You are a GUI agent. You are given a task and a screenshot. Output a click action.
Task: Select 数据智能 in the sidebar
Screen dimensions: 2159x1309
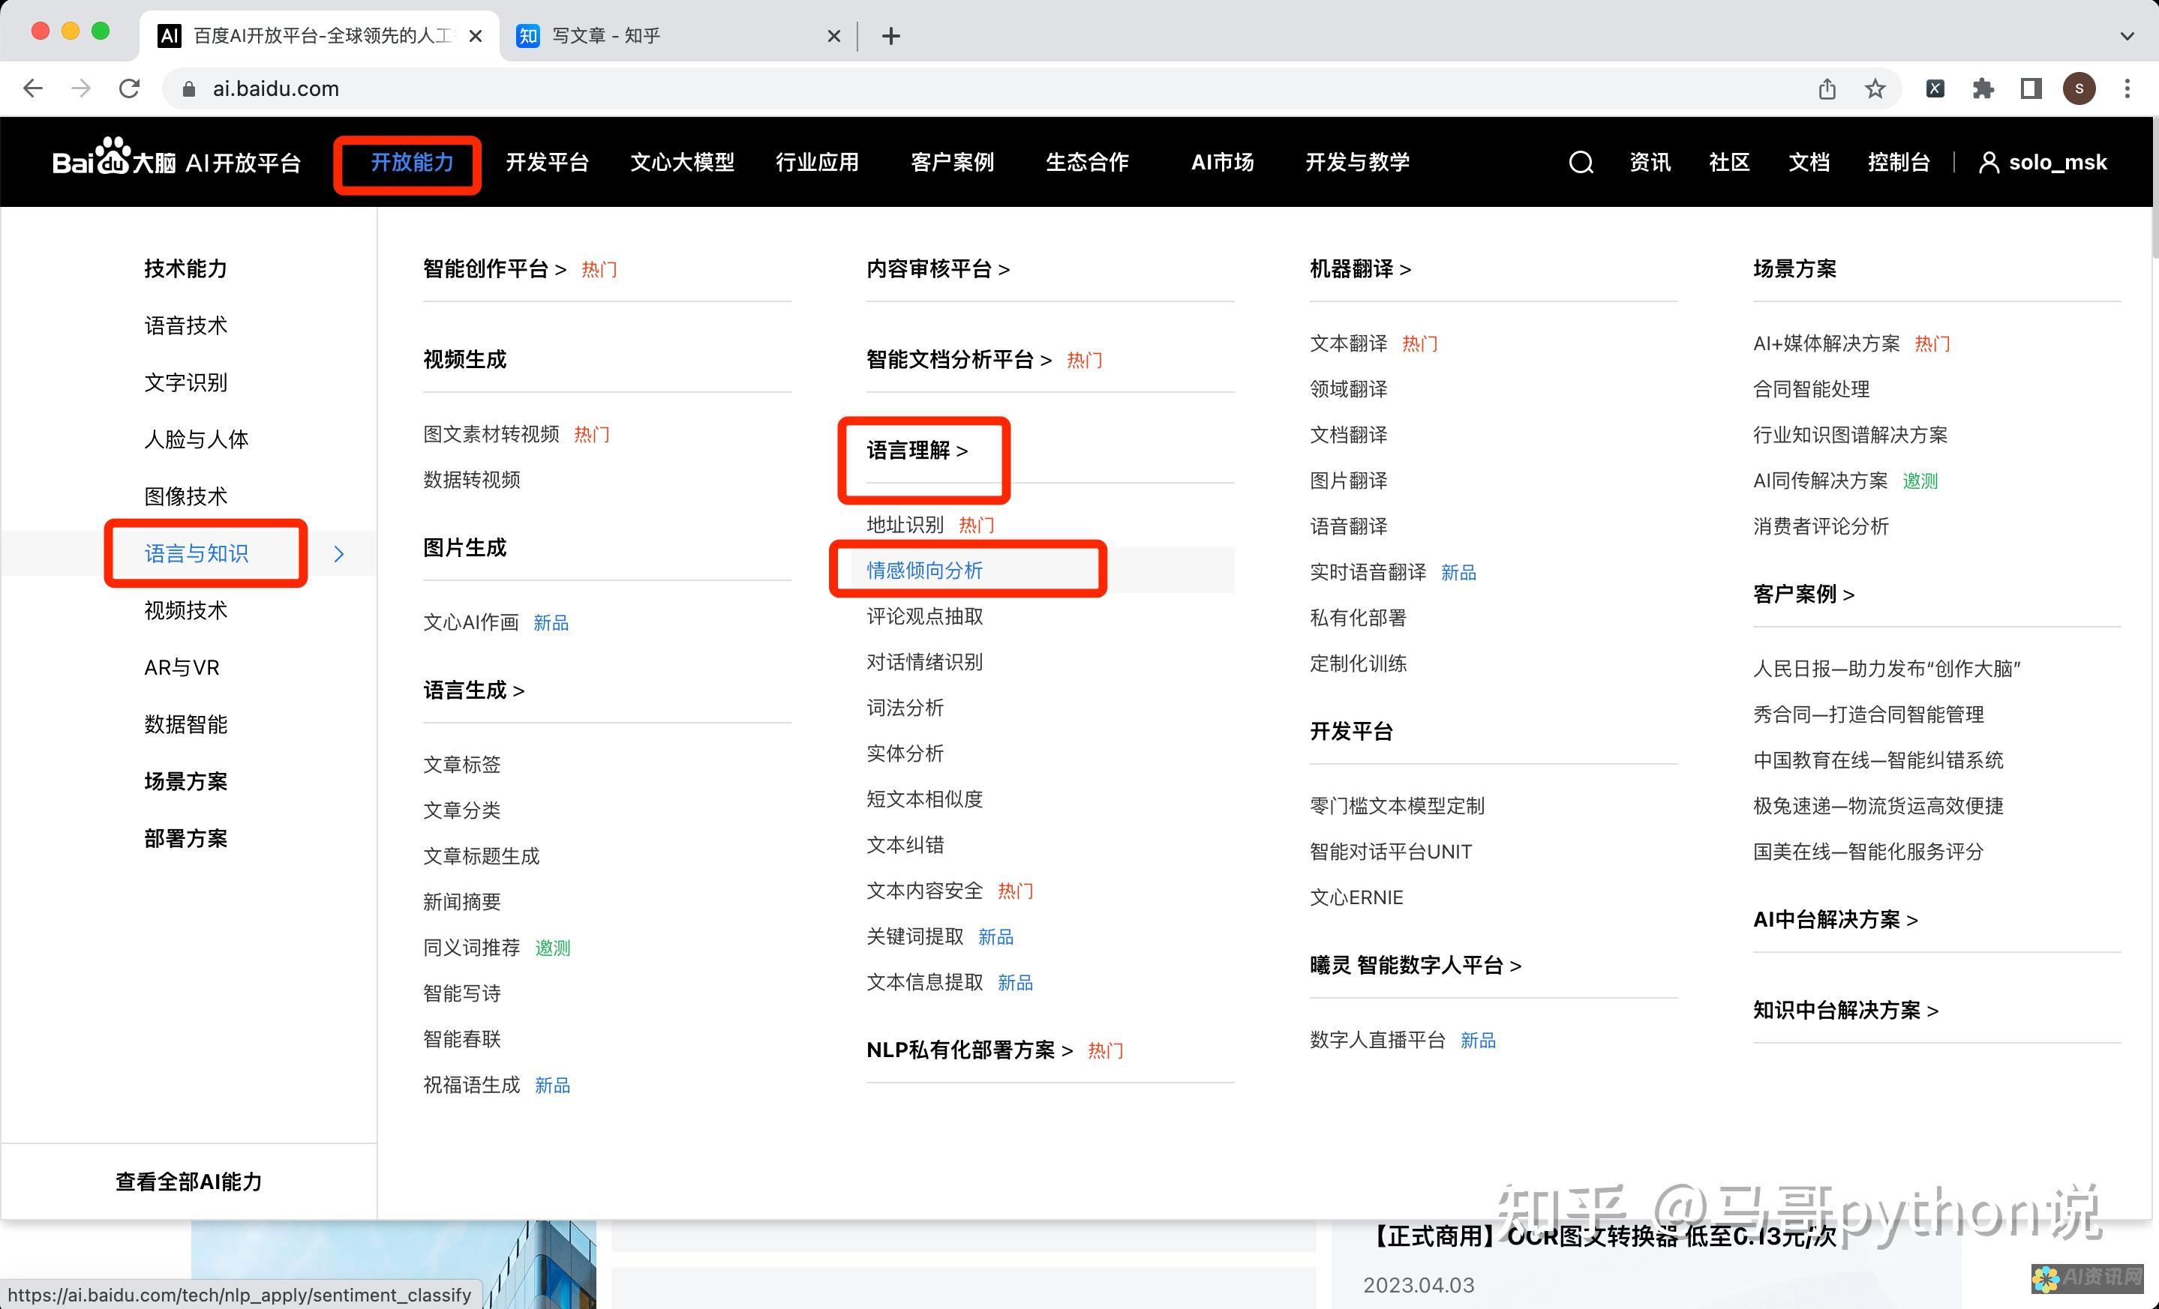[186, 724]
